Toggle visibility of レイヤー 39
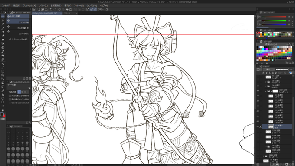The height and width of the screenshot is (166, 295). coord(258,106)
